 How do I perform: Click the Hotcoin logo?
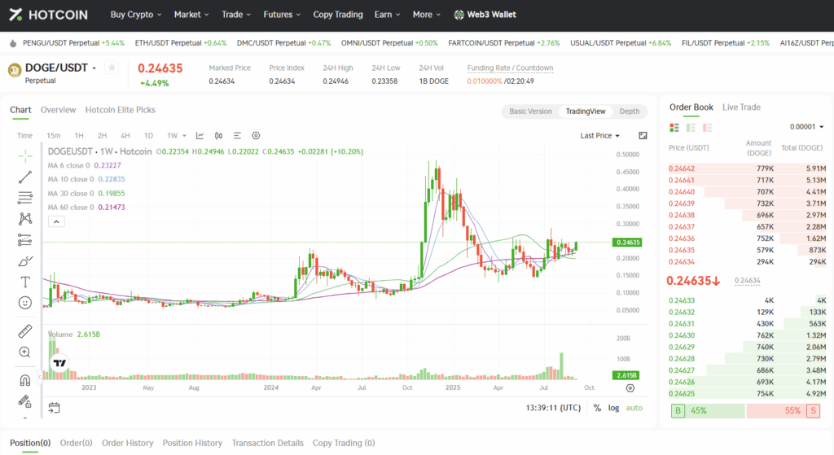(x=48, y=15)
